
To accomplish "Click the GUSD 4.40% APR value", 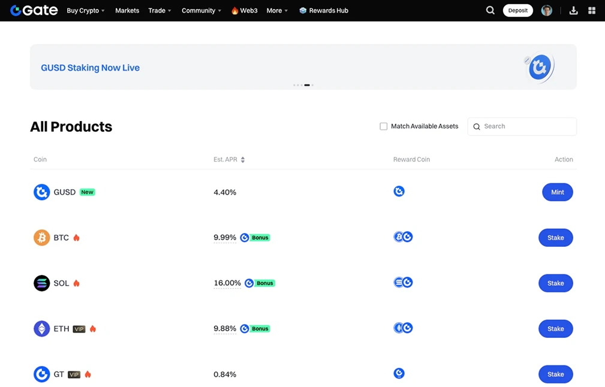I will pyautogui.click(x=225, y=192).
